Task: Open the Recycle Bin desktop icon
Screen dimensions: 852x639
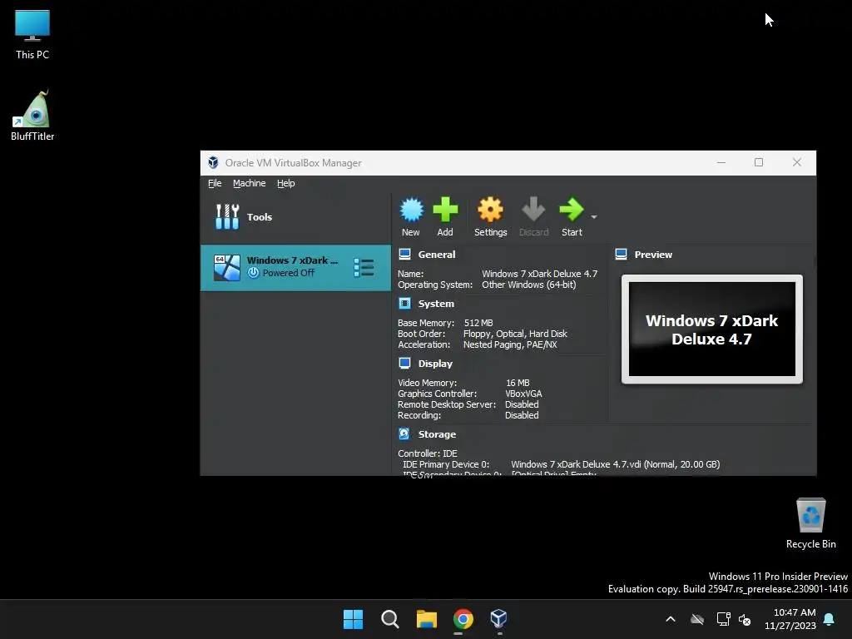Action: pyautogui.click(x=810, y=523)
